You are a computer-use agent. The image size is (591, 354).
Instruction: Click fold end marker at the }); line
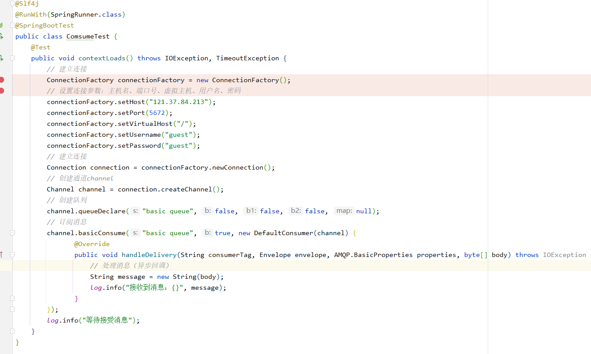click(12, 309)
